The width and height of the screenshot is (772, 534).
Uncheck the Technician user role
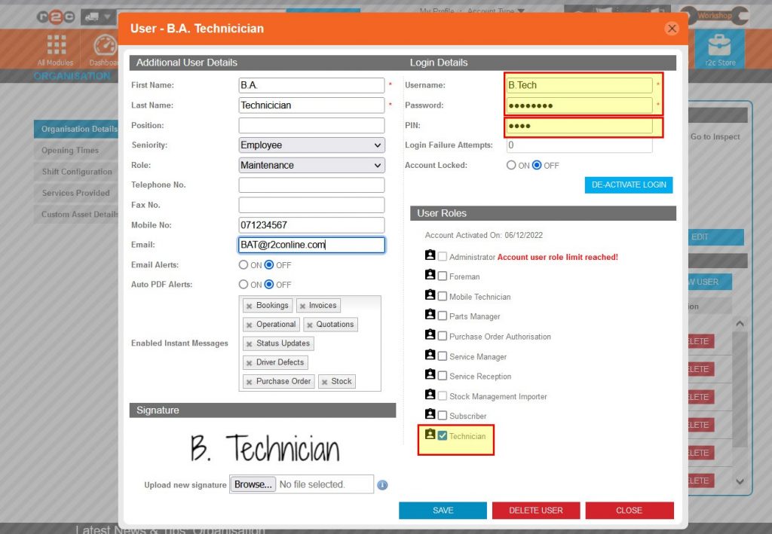tap(442, 435)
